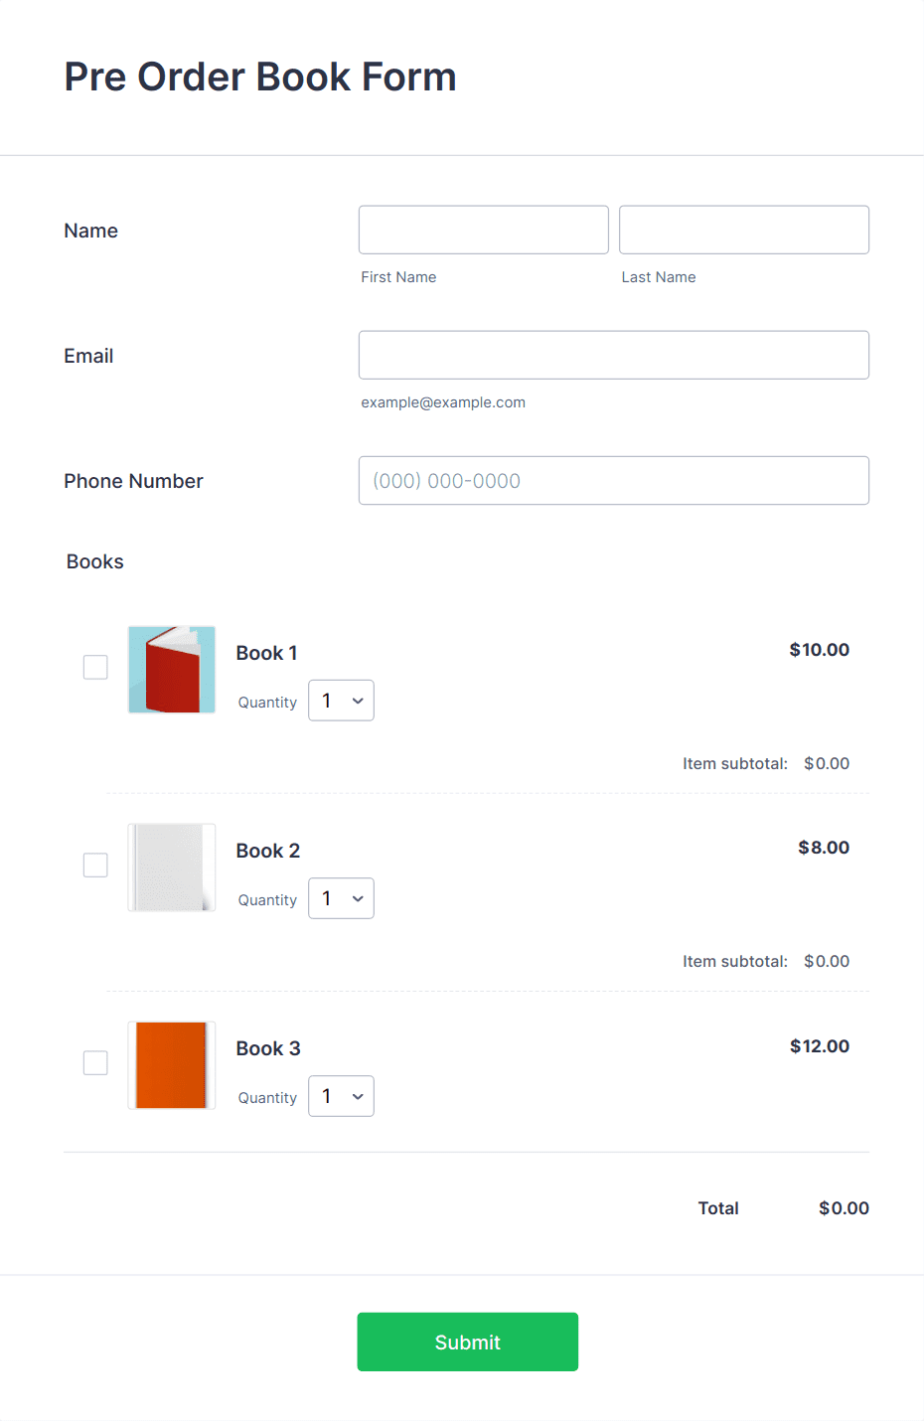Click the Total amount display

pos(843,1207)
